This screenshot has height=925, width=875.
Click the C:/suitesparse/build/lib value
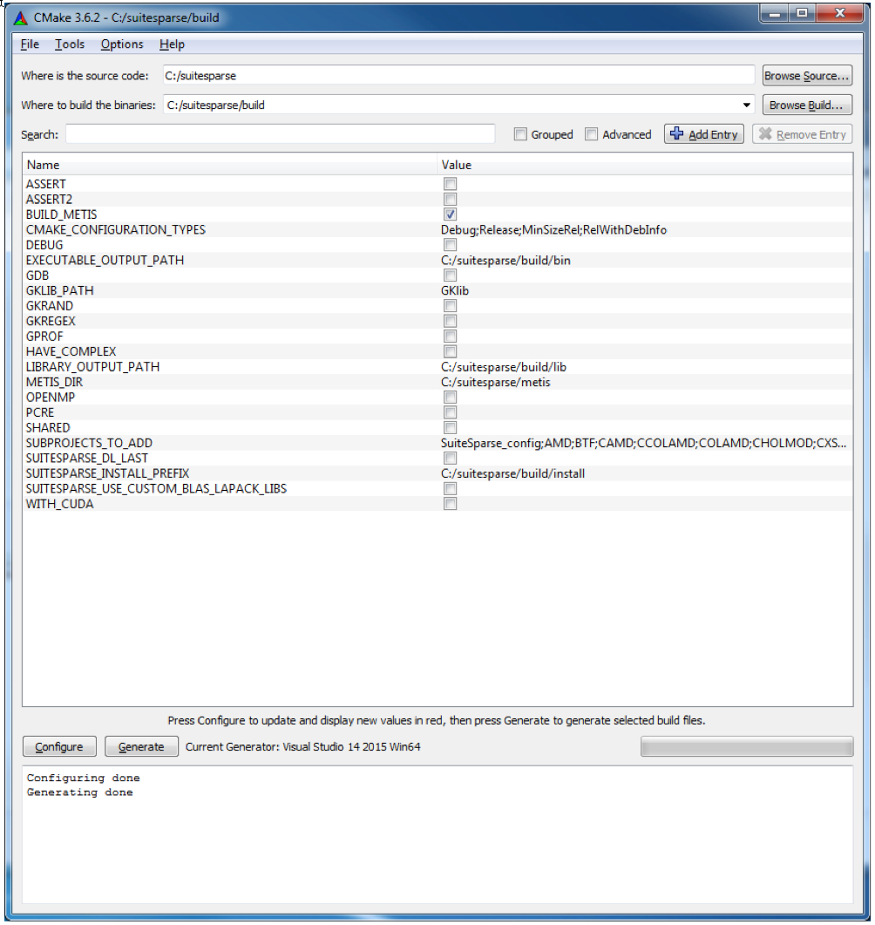(505, 367)
